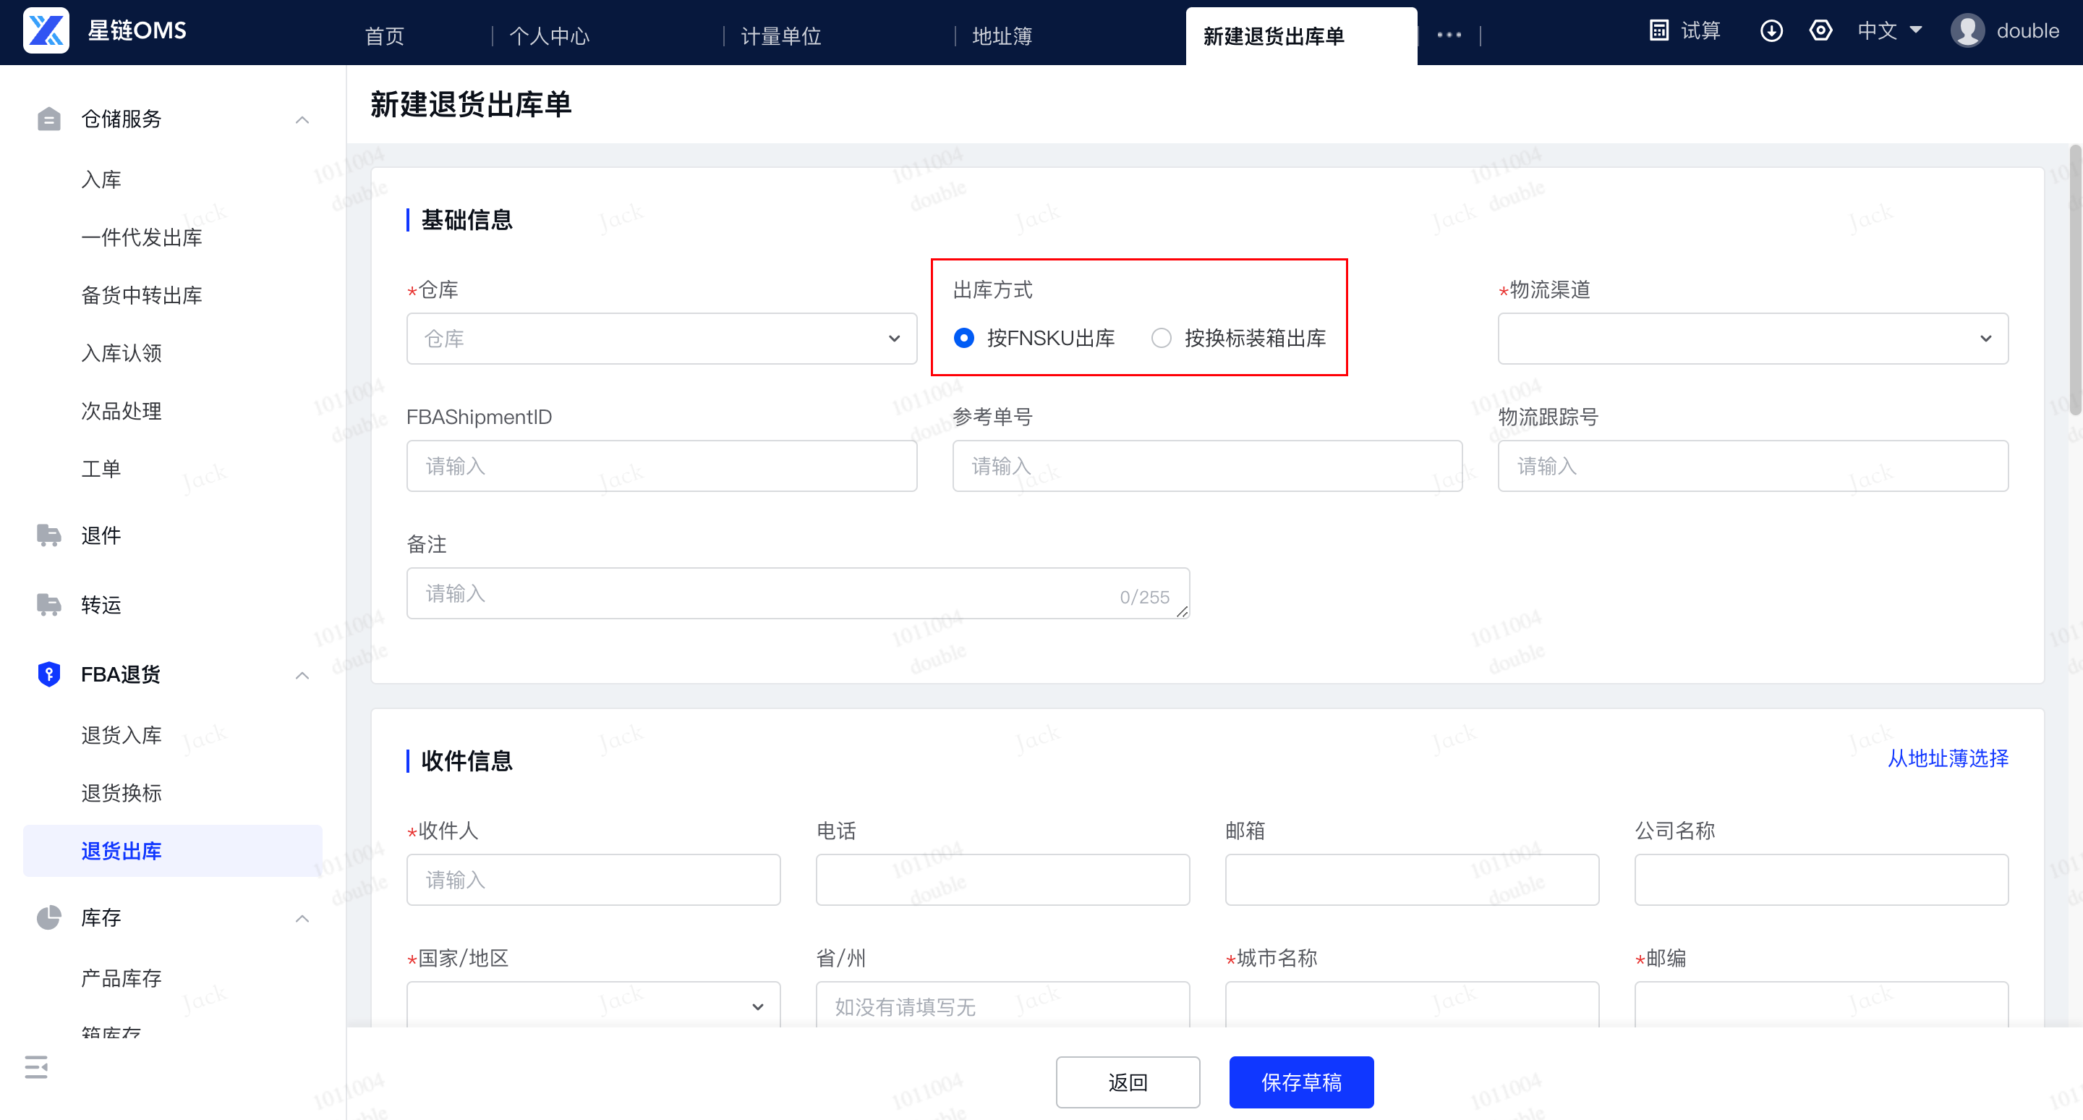Open the 国家/地区 dropdown

point(593,1004)
